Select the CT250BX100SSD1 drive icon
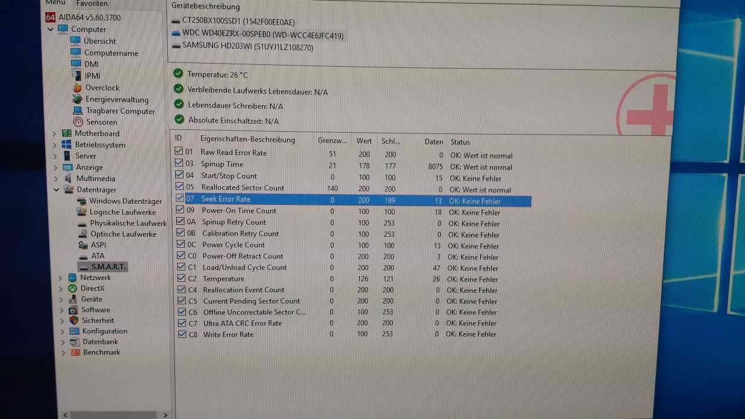This screenshot has height=419, width=745. (x=176, y=22)
